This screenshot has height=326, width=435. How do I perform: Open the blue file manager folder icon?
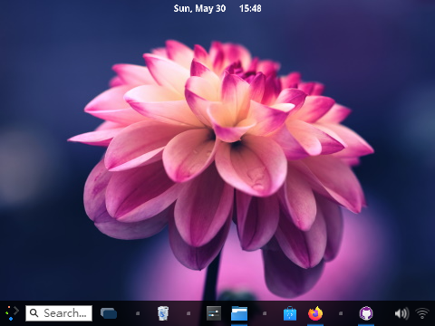tap(239, 313)
